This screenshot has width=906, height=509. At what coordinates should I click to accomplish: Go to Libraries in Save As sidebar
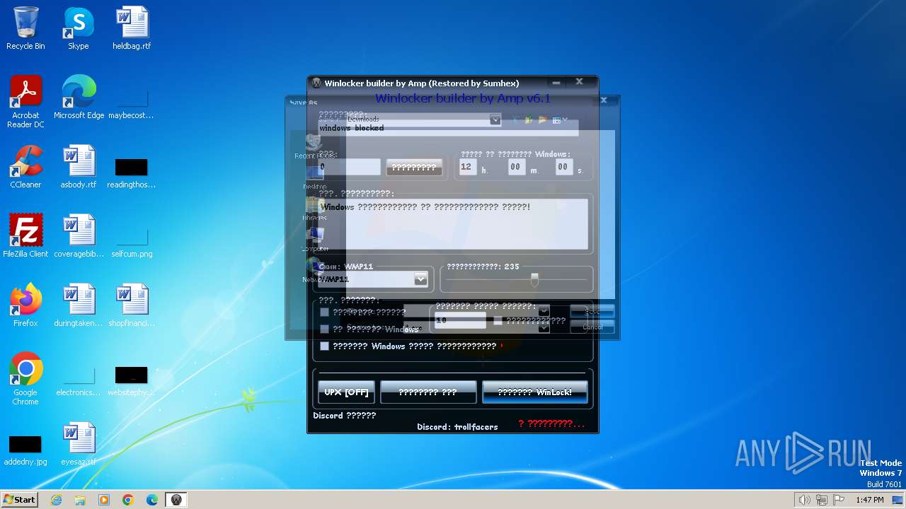pos(315,208)
